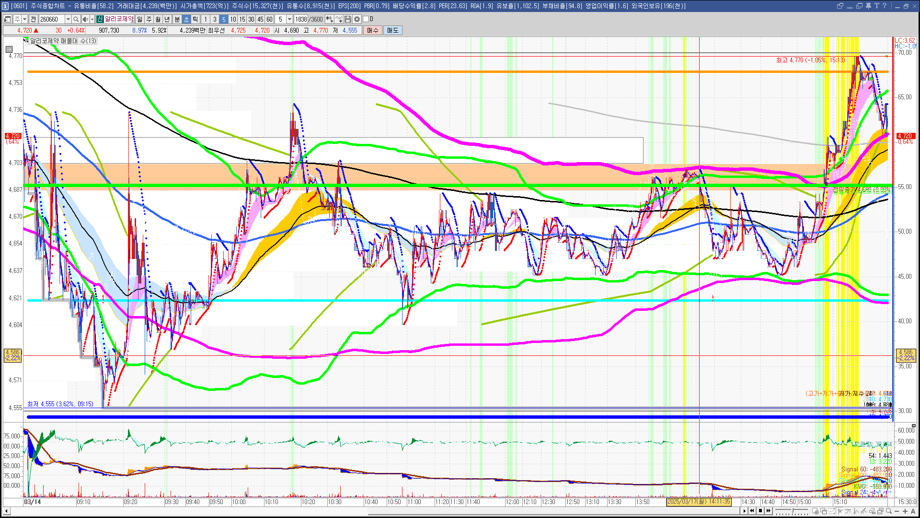The image size is (920, 518).
Task: Open the interval value 5 dropdown
Action: pyautogui.click(x=289, y=19)
